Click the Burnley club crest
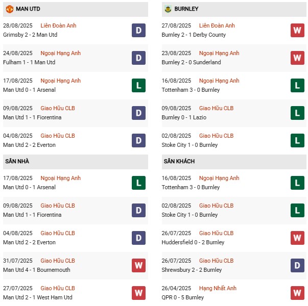 [168, 9]
